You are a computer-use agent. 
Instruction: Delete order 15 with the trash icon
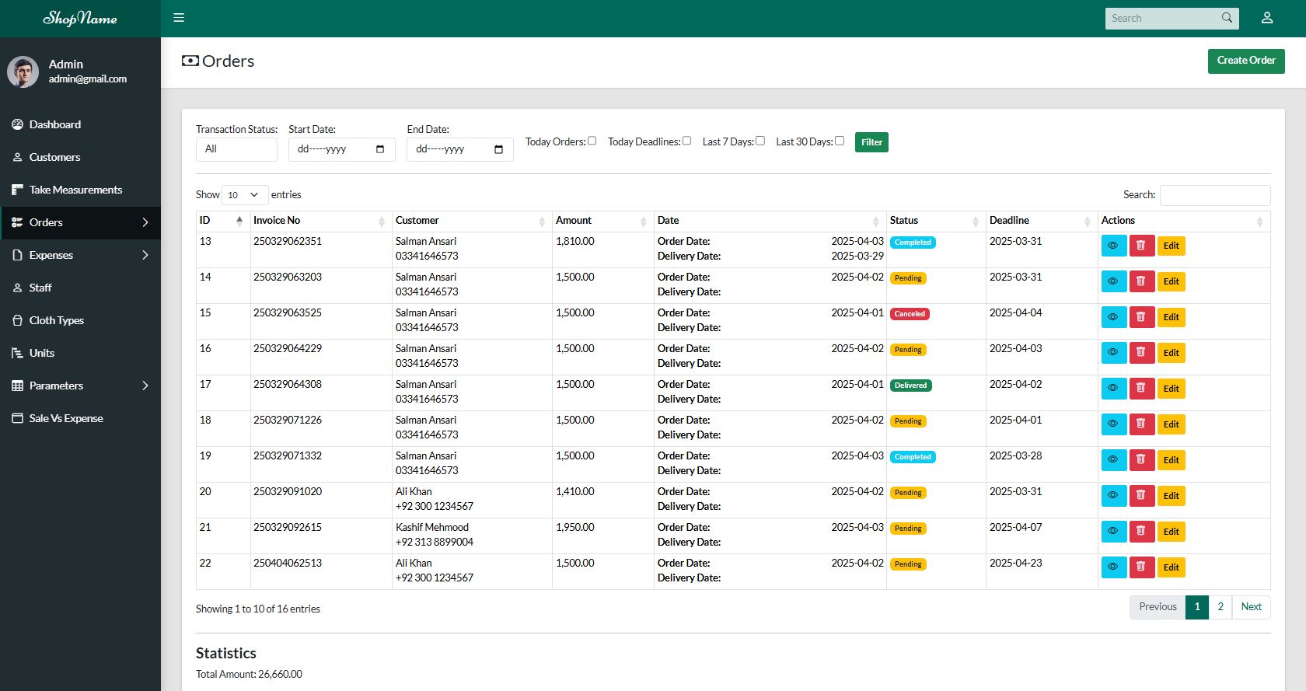pyautogui.click(x=1141, y=317)
